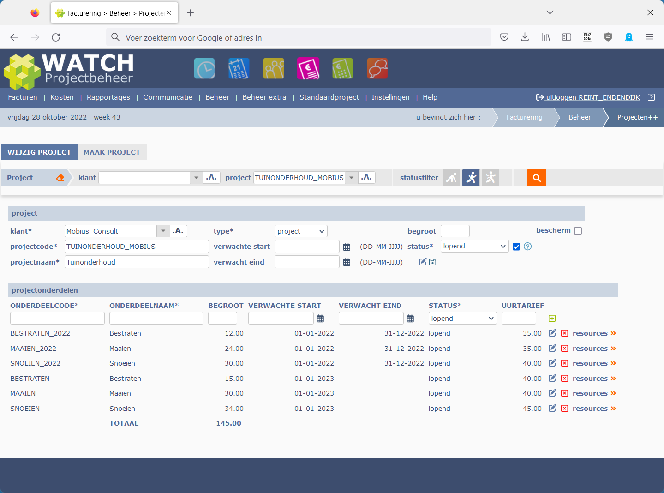Open the Beheer extra menu
Image resolution: width=664 pixels, height=493 pixels.
[264, 97]
